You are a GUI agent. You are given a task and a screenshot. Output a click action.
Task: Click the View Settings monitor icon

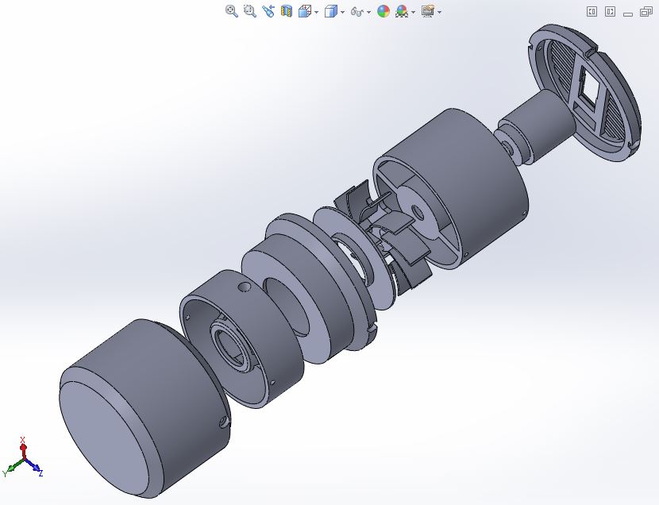[x=428, y=11]
